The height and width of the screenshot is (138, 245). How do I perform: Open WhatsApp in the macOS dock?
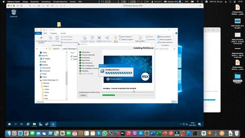pos(105,133)
